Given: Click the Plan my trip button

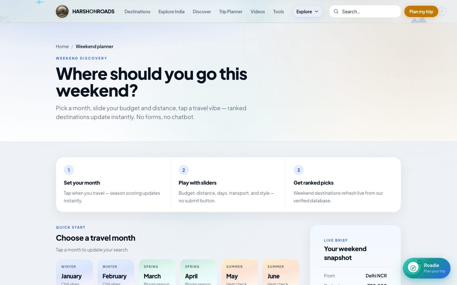Looking at the screenshot, I should pos(421,11).
